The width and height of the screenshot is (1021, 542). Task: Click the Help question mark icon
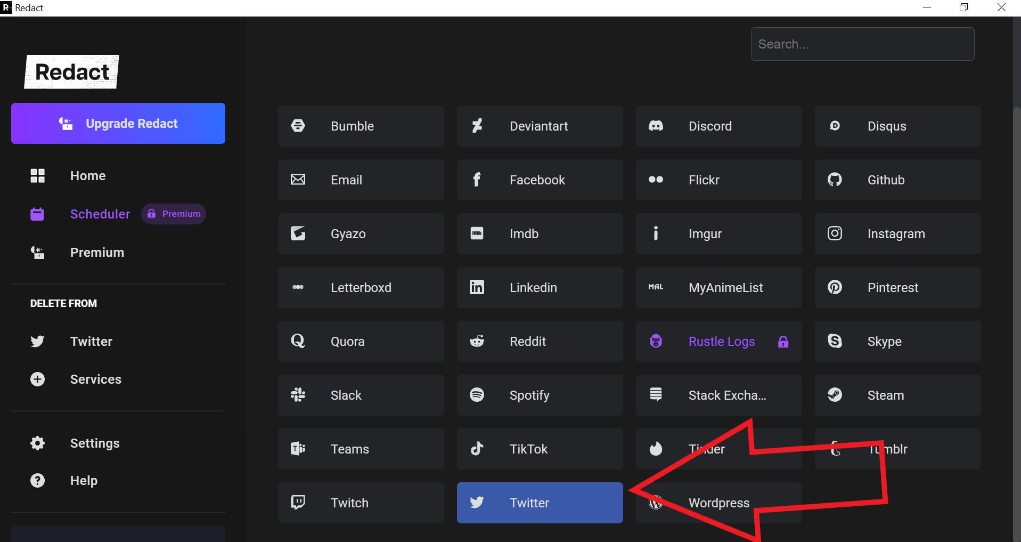click(37, 480)
